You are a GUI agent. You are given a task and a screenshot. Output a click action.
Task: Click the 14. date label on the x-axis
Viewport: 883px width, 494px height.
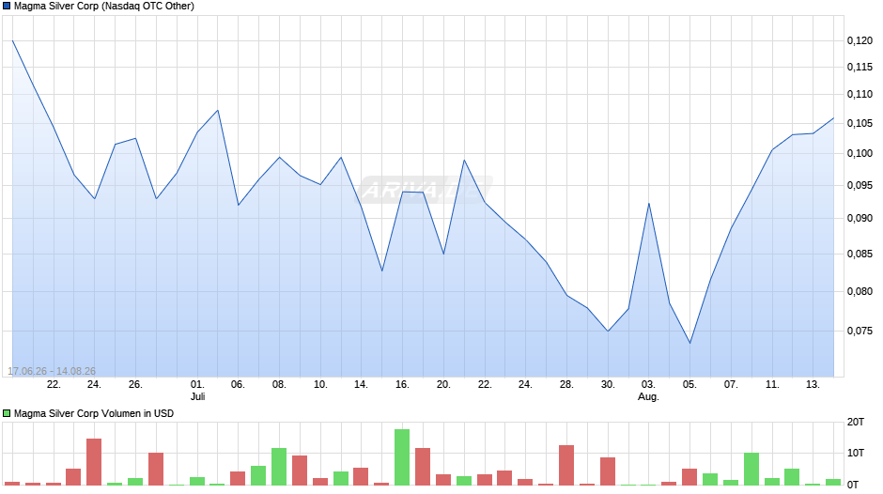pos(361,384)
